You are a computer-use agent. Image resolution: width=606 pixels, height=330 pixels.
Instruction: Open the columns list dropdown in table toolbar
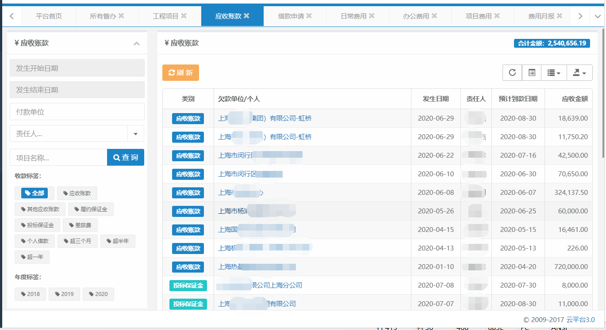[x=554, y=73]
